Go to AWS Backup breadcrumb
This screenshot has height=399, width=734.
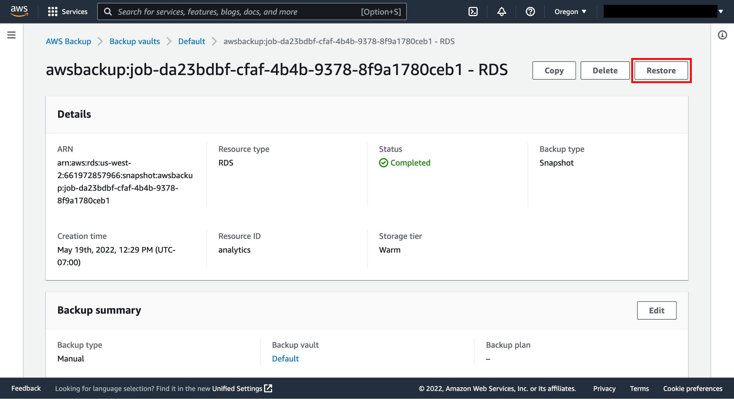click(x=69, y=41)
